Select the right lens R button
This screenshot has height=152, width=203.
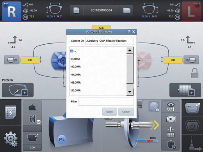12,11
